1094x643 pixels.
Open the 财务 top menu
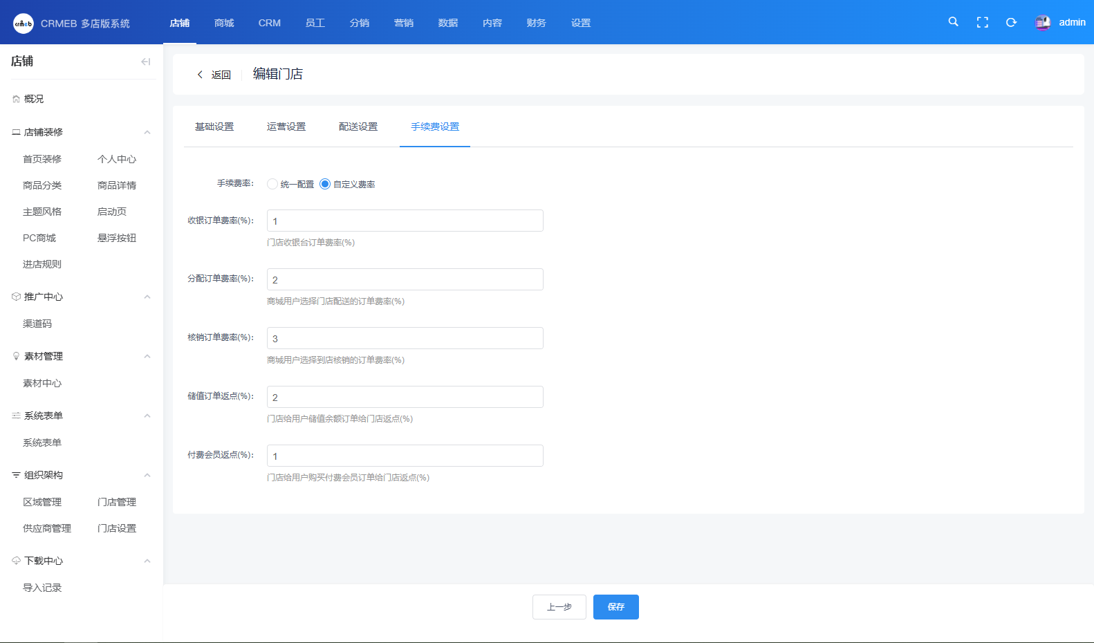[x=536, y=23]
